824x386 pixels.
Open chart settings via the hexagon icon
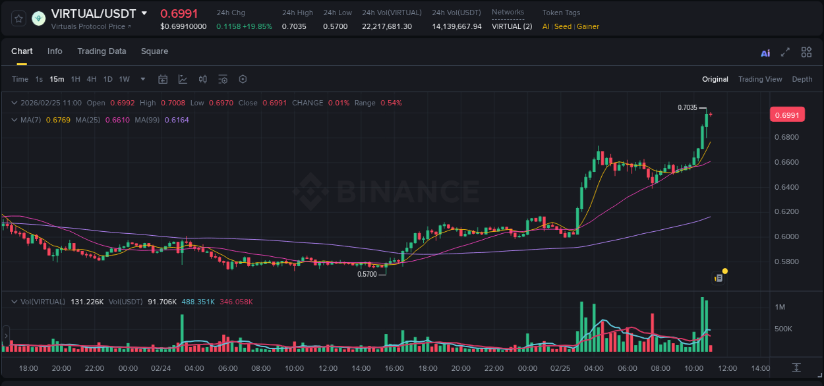243,79
